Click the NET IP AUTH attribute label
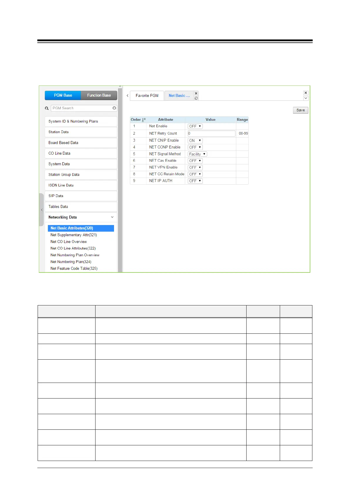 [x=161, y=181]
